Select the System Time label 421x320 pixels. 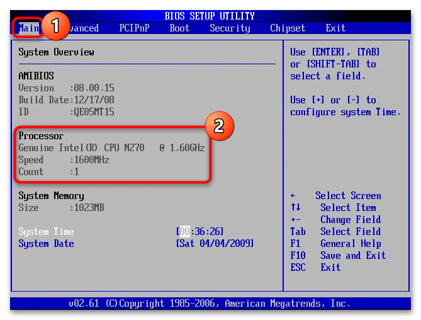click(46, 232)
